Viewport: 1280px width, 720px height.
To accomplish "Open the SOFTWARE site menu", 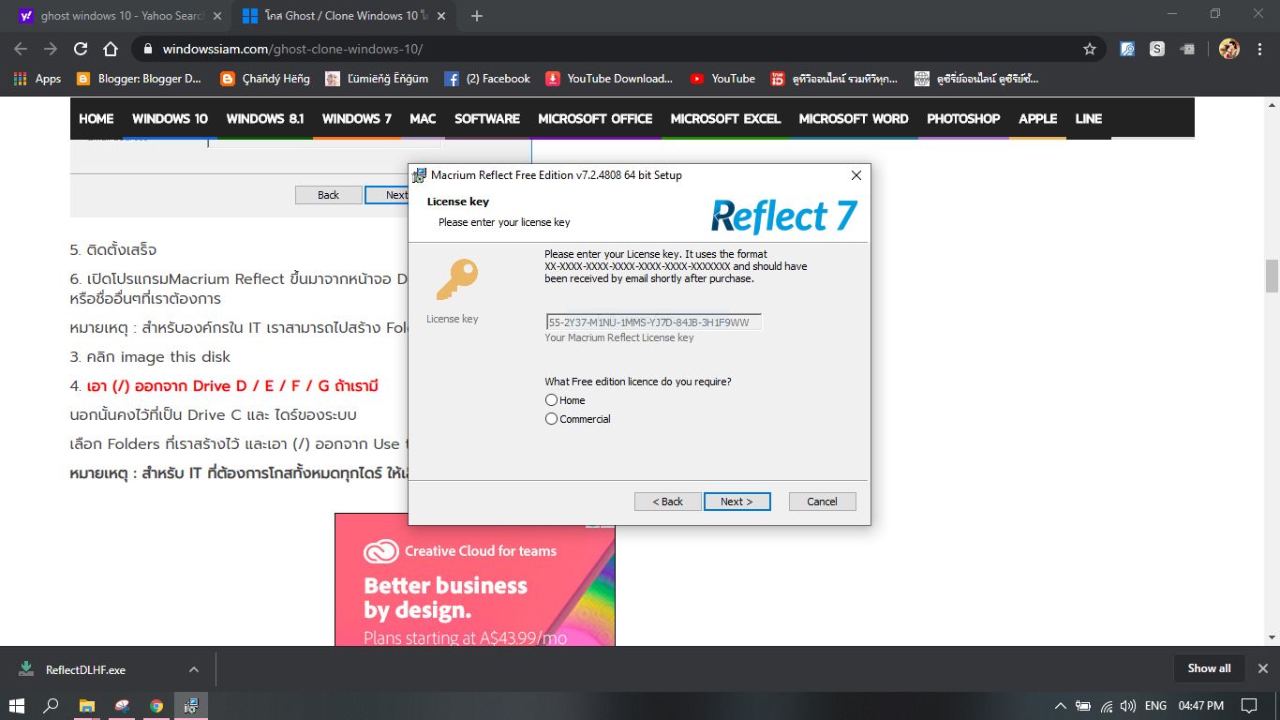I will pyautogui.click(x=487, y=119).
